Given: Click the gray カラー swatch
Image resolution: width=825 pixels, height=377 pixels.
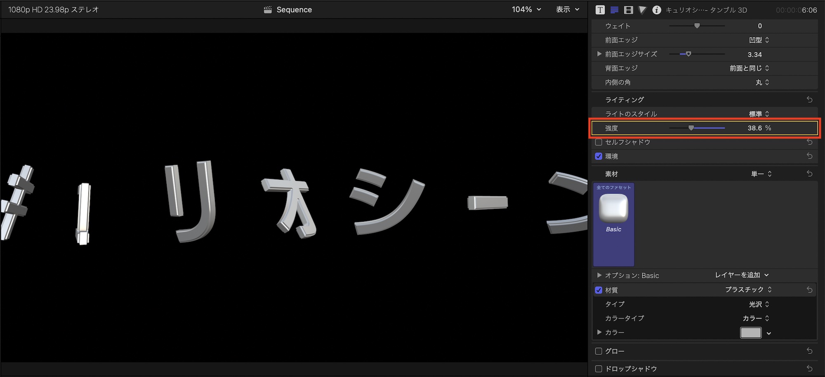Looking at the screenshot, I should point(750,333).
